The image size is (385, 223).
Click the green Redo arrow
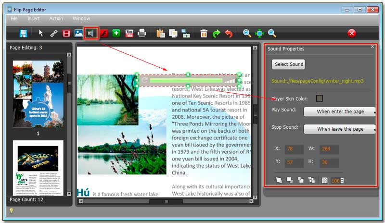coord(216,33)
